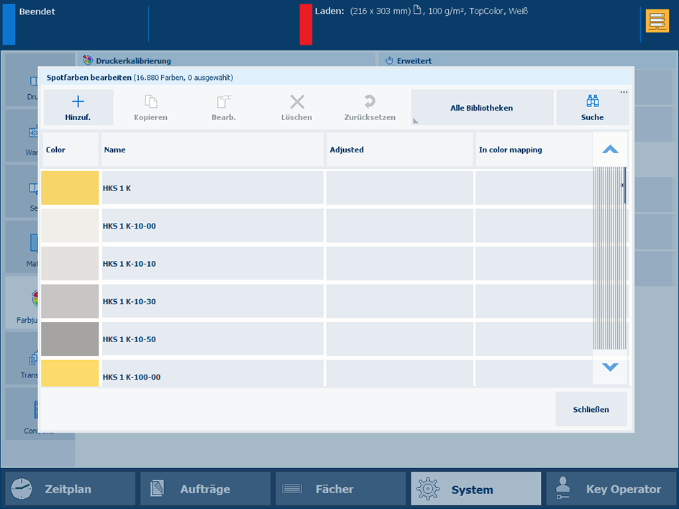Image resolution: width=679 pixels, height=509 pixels.
Task: Open the Key Operator tab
Action: pyautogui.click(x=611, y=489)
